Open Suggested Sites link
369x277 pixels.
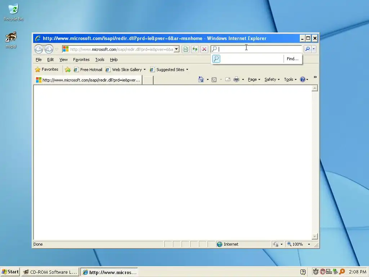[x=167, y=70]
